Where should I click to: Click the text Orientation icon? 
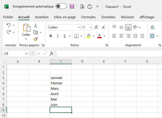(x=135, y=27)
